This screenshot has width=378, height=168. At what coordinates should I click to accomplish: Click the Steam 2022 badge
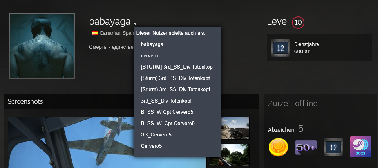(x=360, y=147)
